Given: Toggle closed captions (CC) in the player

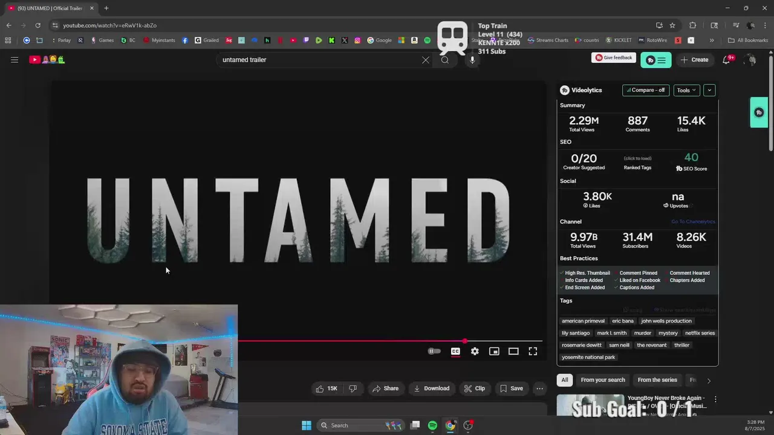Looking at the screenshot, I should (x=455, y=351).
